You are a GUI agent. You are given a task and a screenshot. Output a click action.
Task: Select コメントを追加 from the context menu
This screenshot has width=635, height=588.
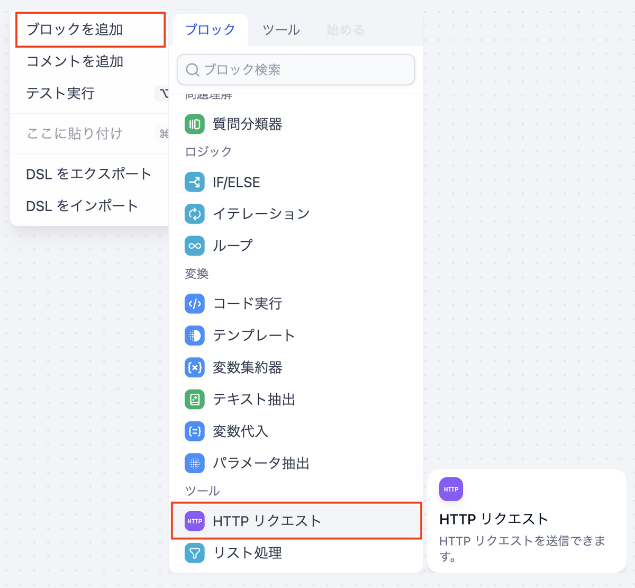tap(75, 61)
